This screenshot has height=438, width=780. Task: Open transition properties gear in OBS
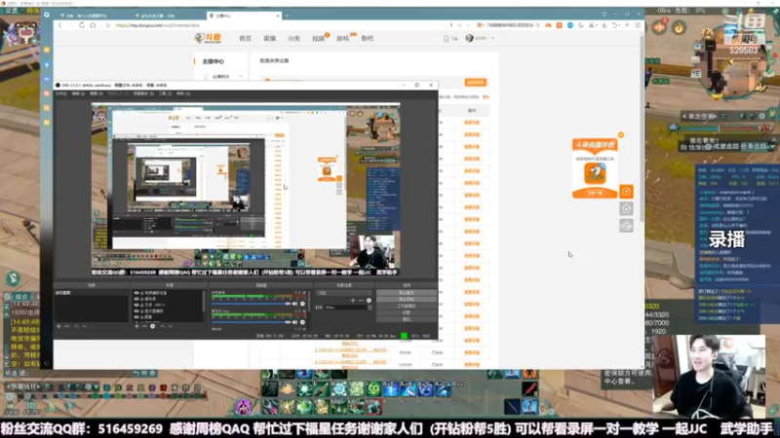point(369,300)
